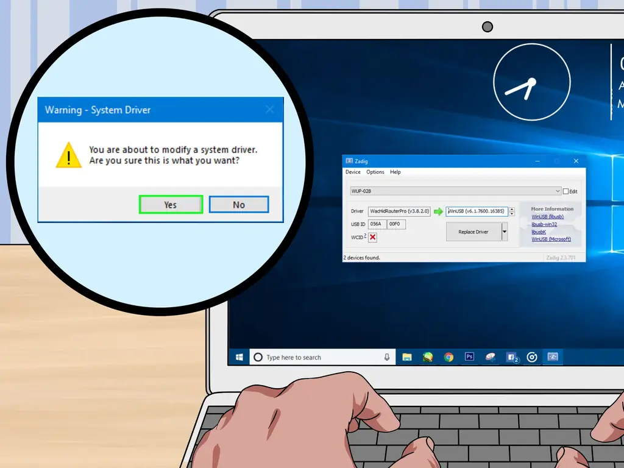
Task: Step the target driver selection upward
Action: click(512, 210)
